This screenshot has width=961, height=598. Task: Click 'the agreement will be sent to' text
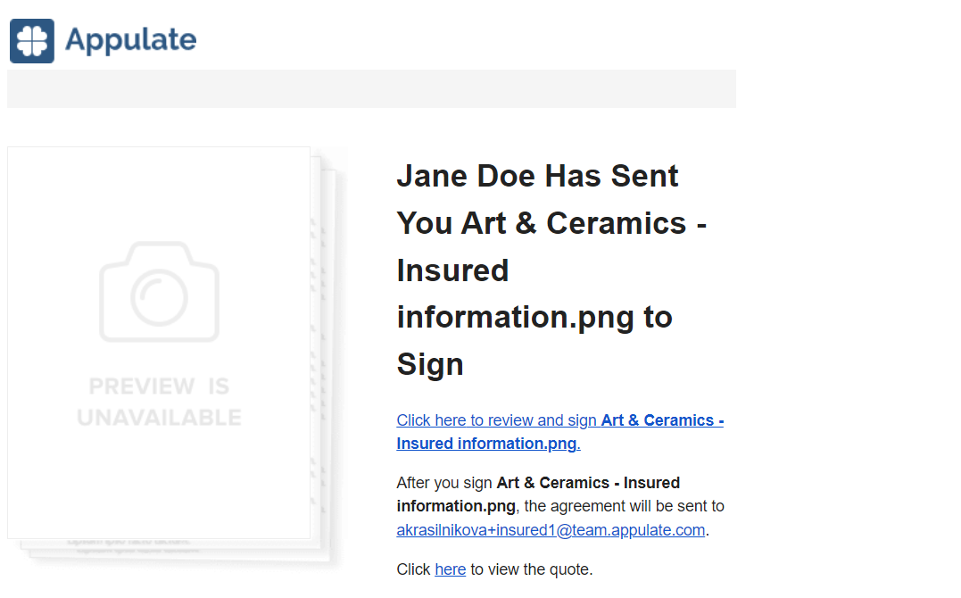tap(624, 506)
